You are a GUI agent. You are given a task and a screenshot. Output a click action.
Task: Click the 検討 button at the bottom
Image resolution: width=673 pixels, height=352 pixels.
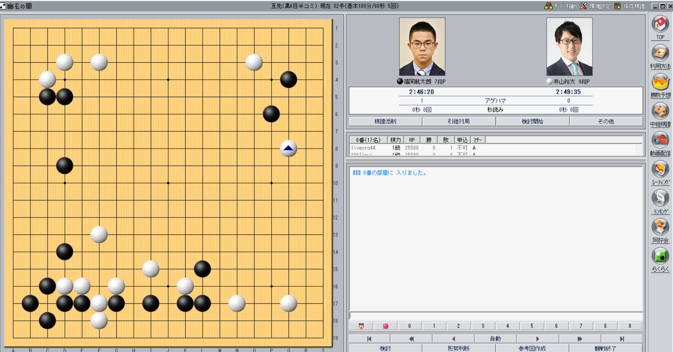coord(385,348)
